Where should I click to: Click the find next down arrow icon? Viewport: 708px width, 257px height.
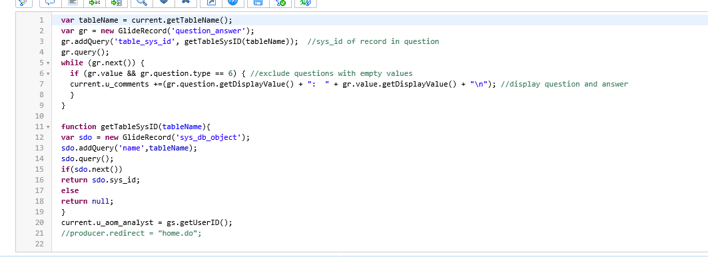point(164,2)
